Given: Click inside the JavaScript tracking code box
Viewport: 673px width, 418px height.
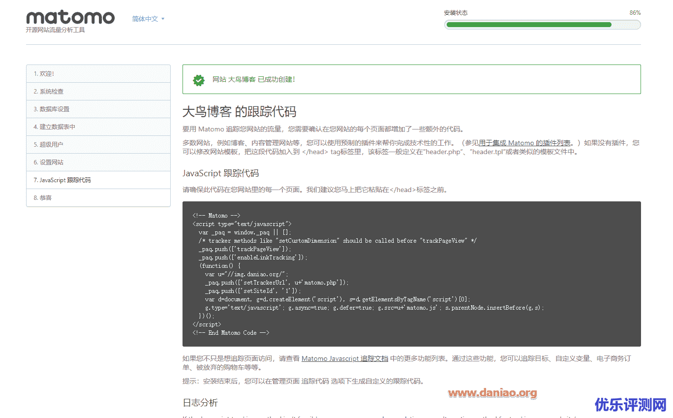Looking at the screenshot, I should pos(411,274).
